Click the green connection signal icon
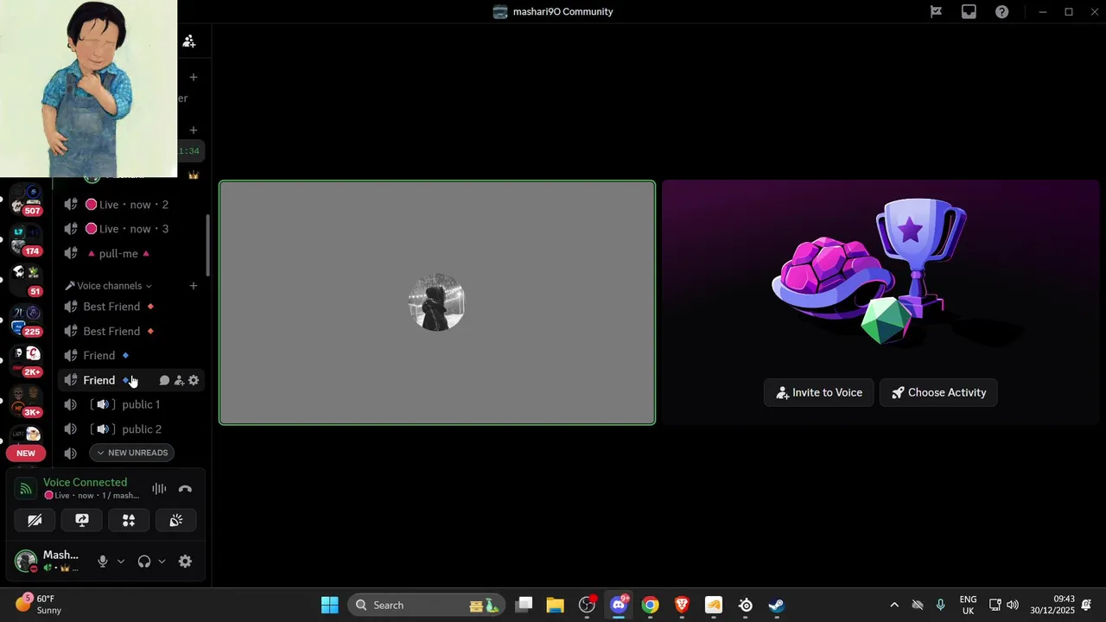1106x622 pixels. point(26,489)
